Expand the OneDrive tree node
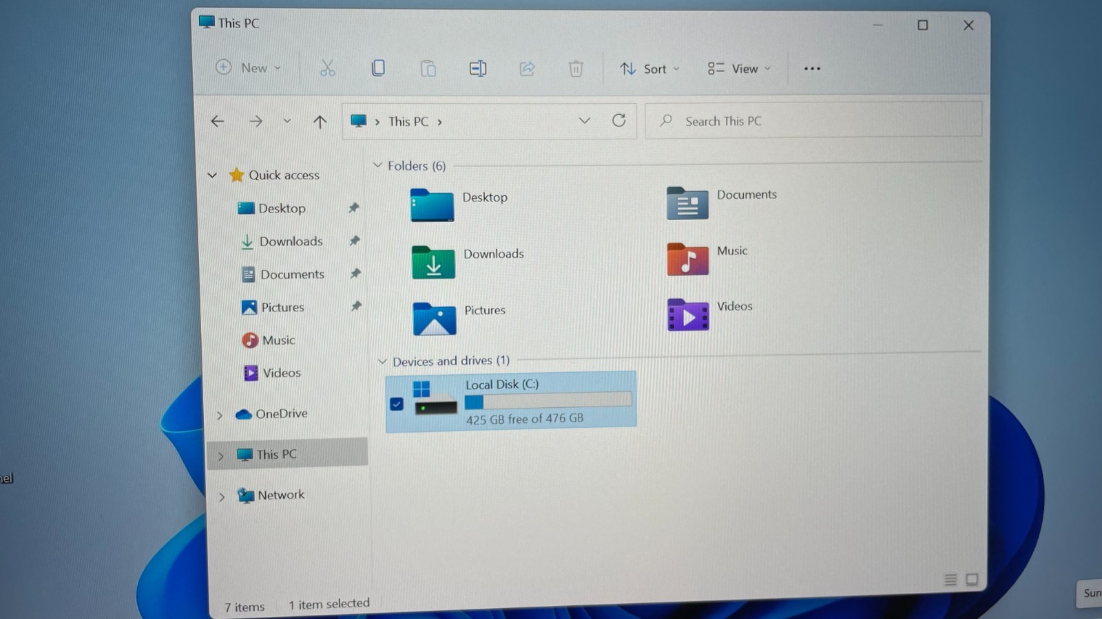 pyautogui.click(x=220, y=415)
